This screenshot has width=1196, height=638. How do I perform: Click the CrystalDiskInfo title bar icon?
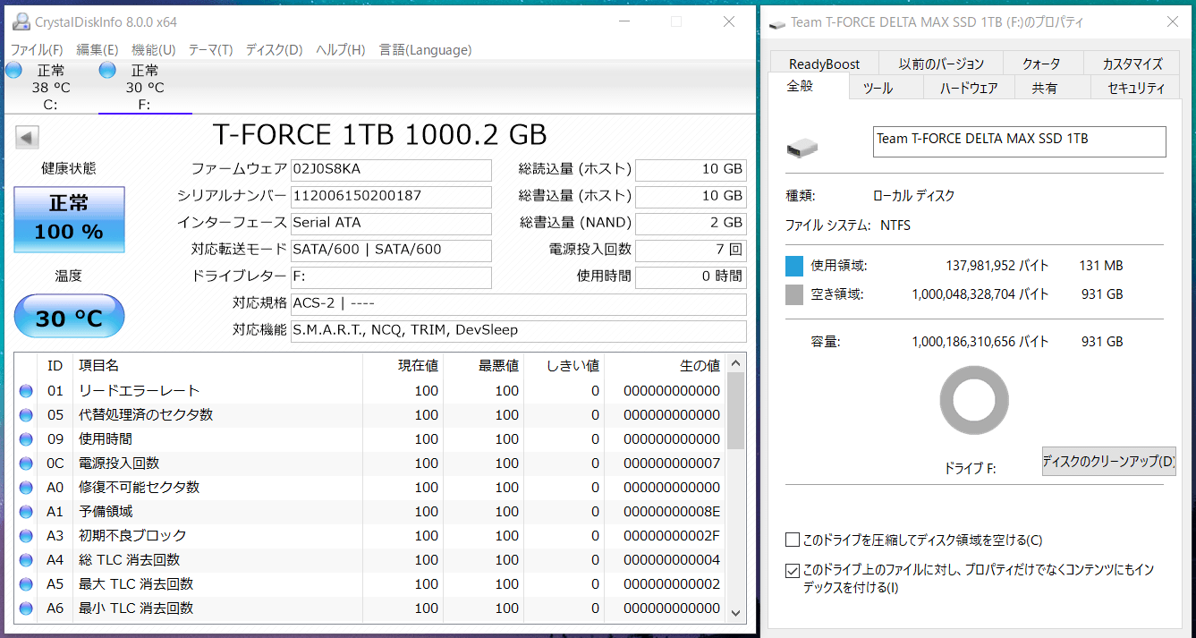click(x=20, y=21)
